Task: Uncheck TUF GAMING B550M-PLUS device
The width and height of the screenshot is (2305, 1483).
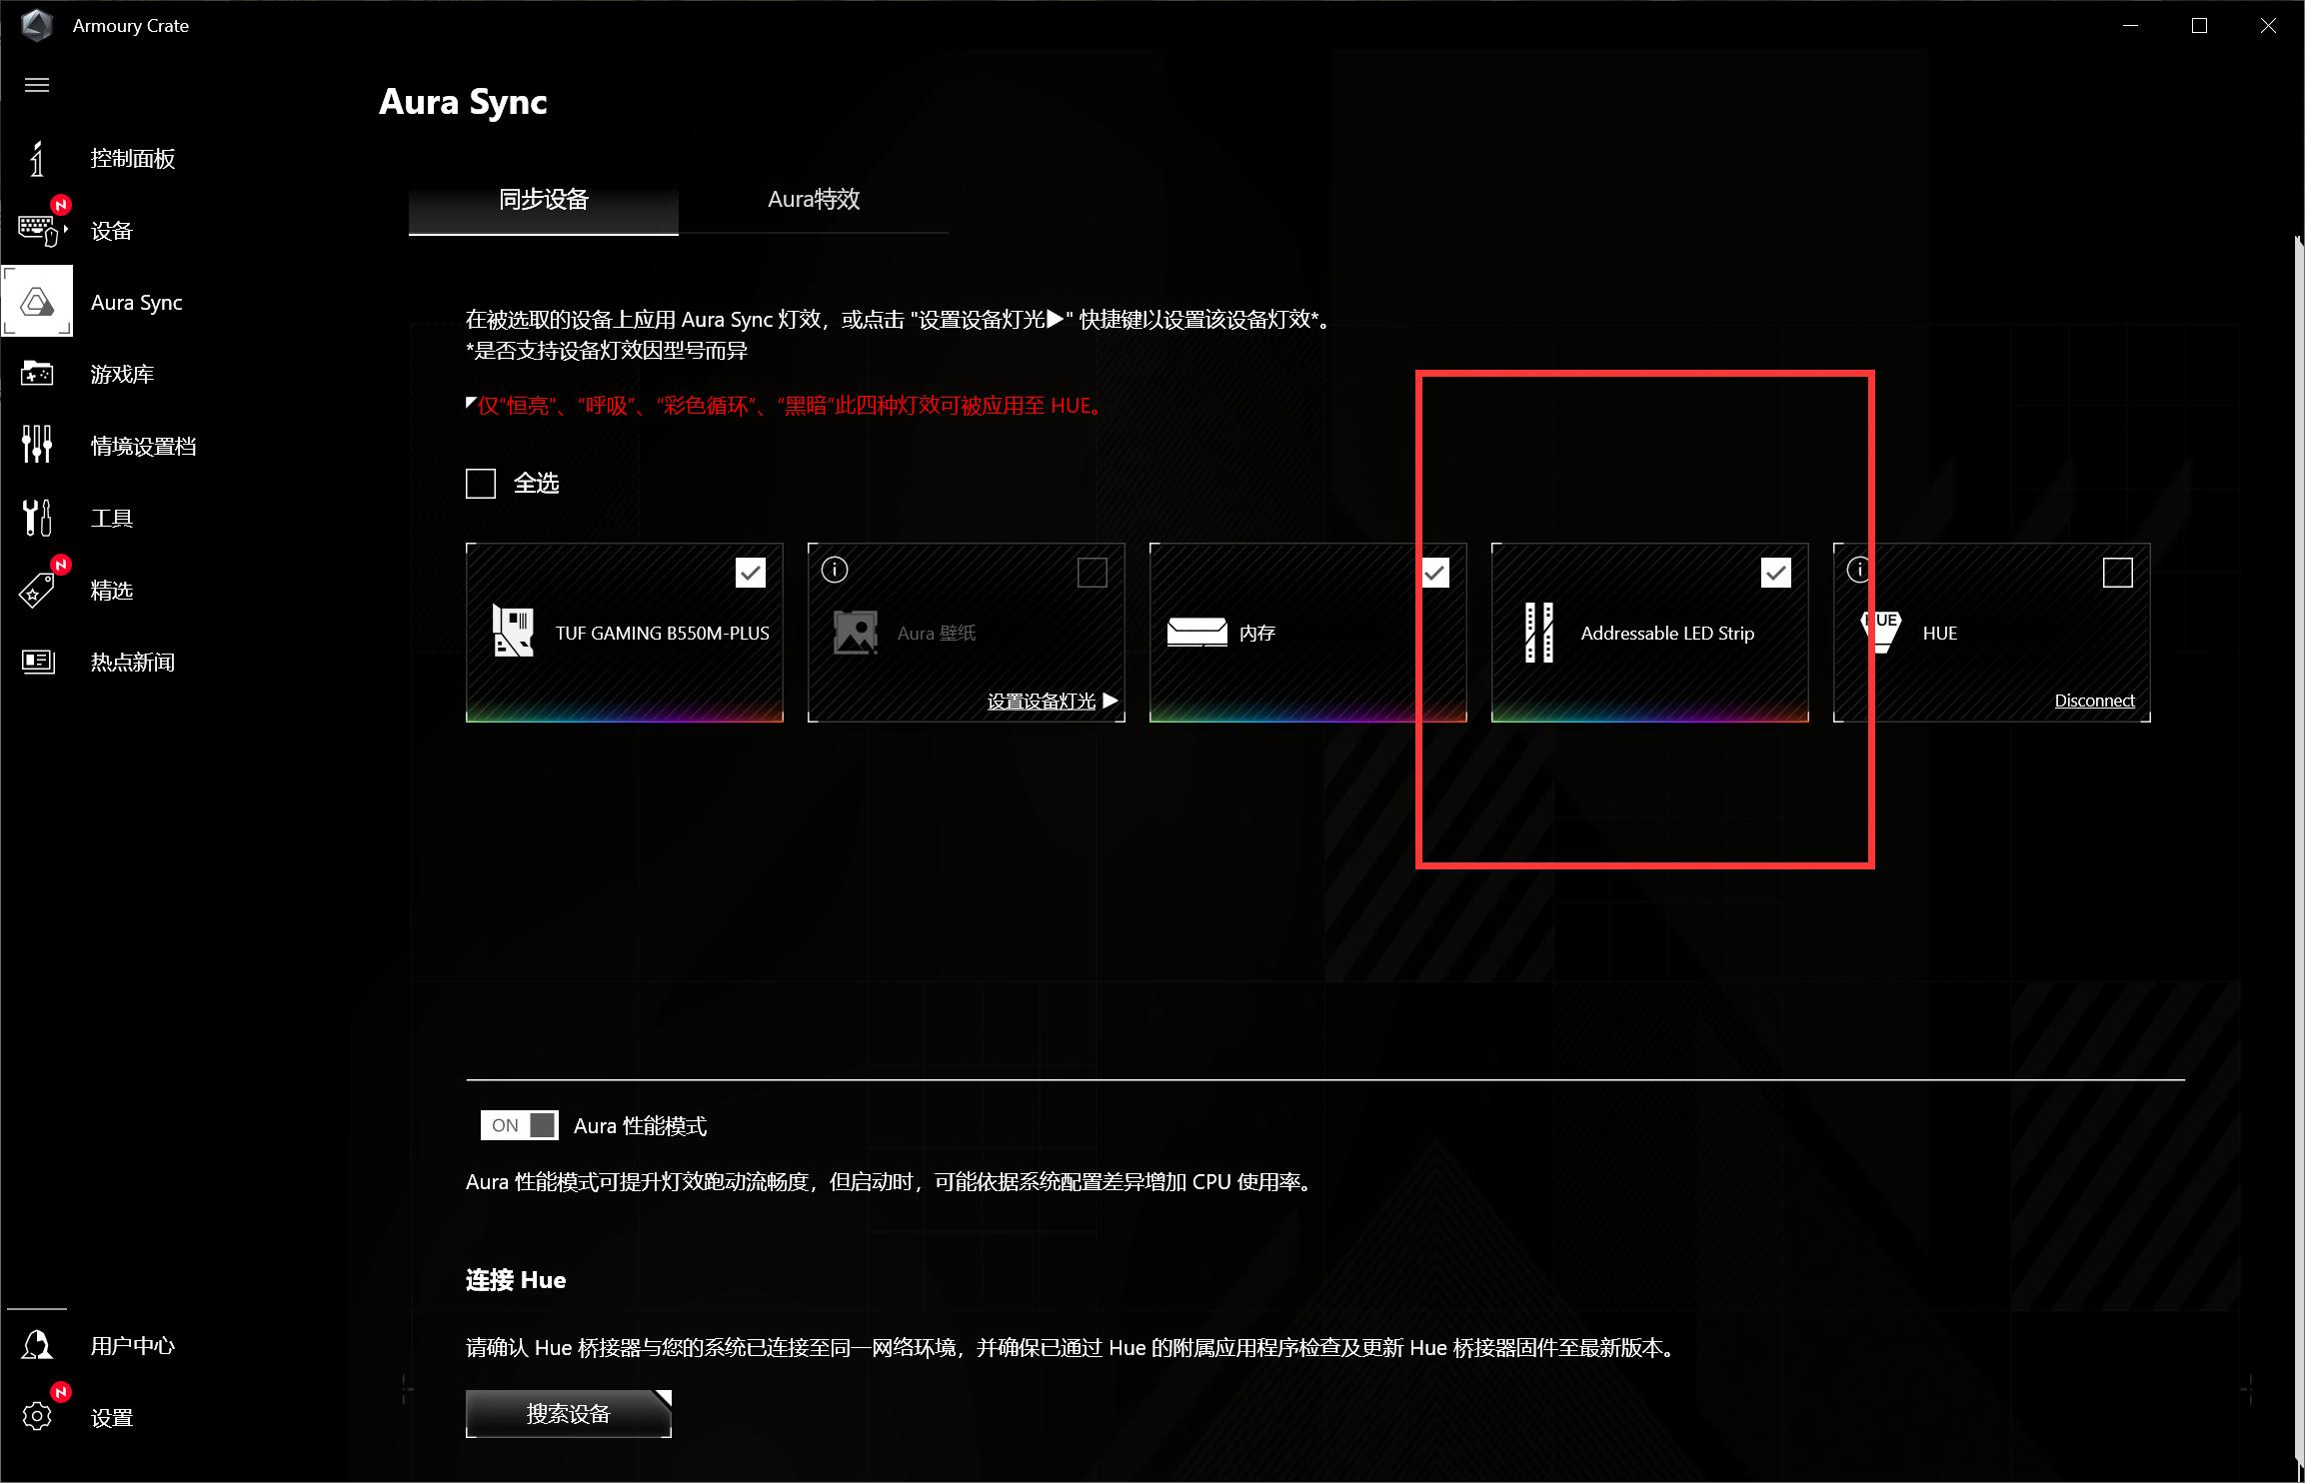Action: [752, 572]
